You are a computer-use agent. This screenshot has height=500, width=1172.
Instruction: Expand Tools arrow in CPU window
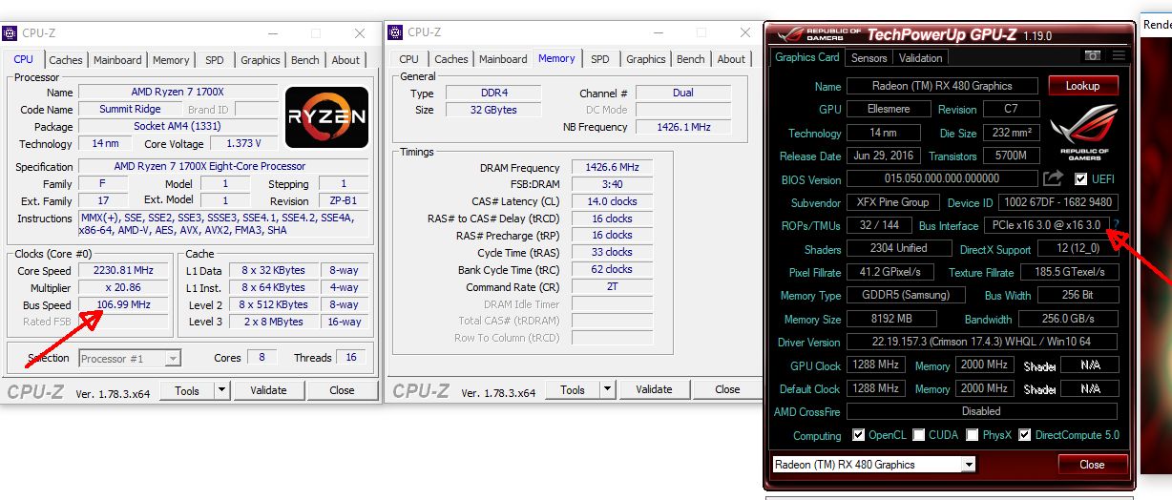point(221,389)
